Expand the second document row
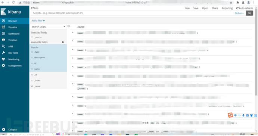Viewport: 258px width, 136px height. tap(73, 41)
